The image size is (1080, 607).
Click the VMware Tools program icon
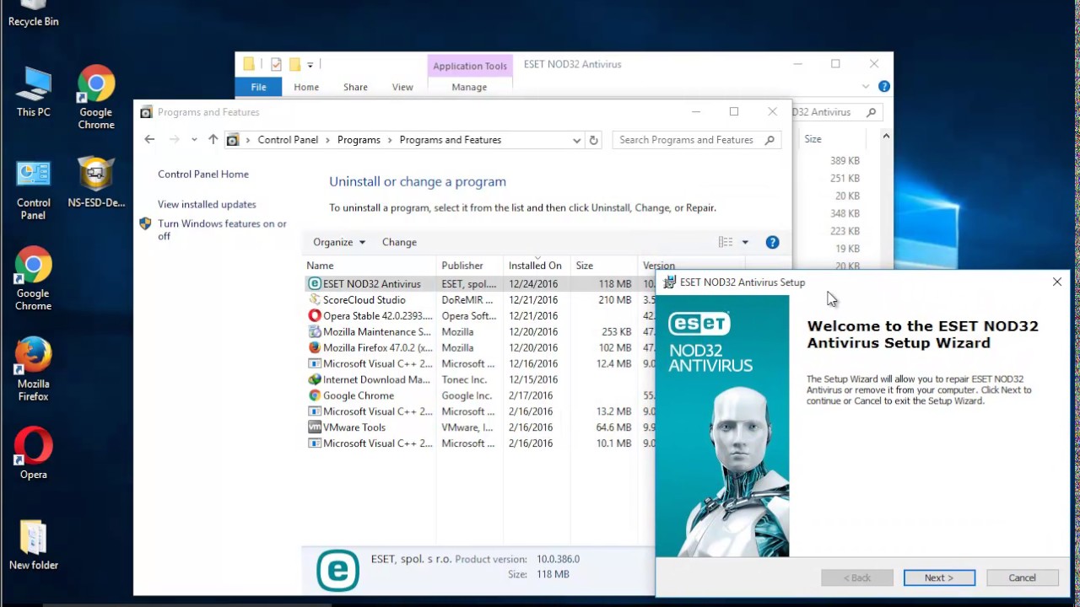tap(315, 427)
